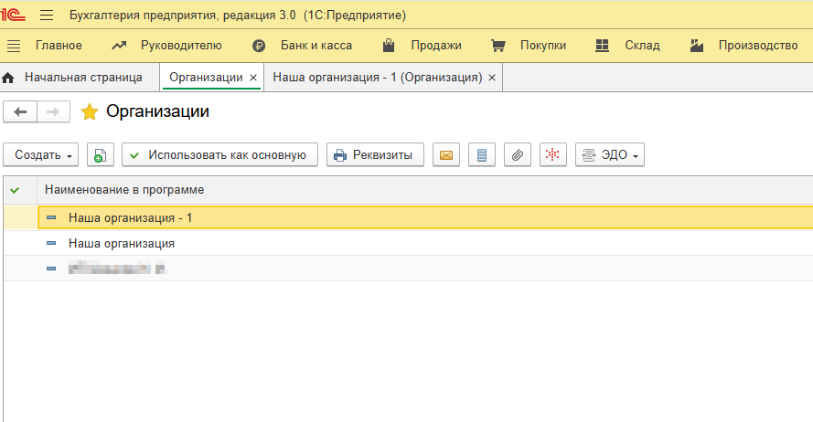
Task: Select the row Наша организация
Action: point(409,243)
